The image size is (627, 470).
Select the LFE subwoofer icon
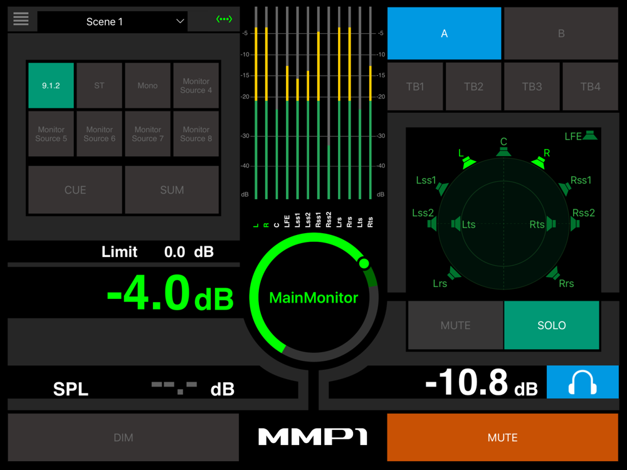[590, 135]
